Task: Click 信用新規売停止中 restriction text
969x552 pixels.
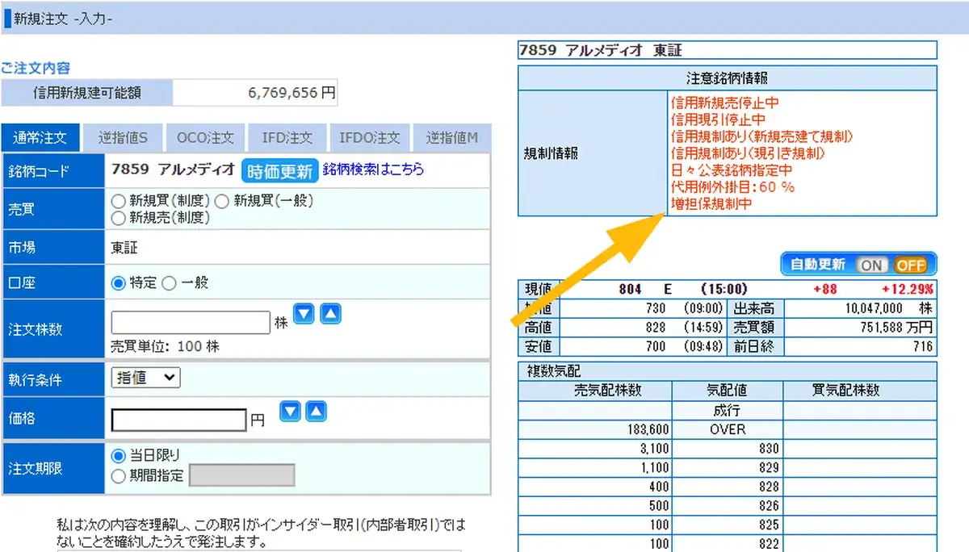Action: pyautogui.click(x=724, y=102)
